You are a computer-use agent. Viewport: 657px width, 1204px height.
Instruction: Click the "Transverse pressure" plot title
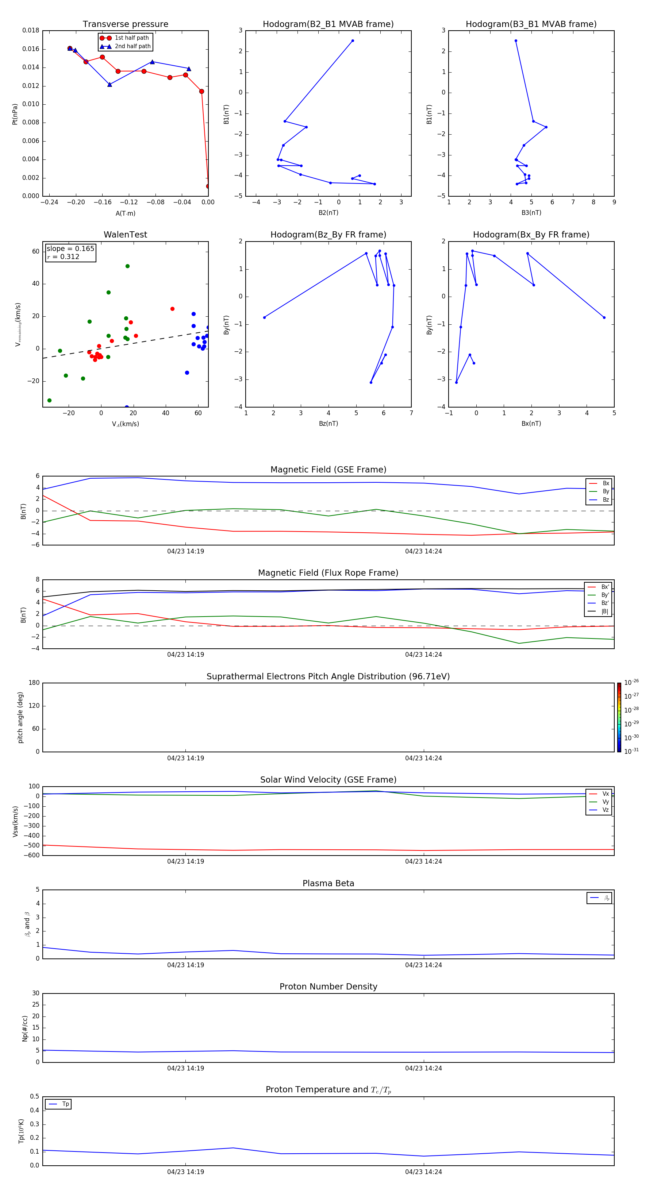(x=125, y=24)
